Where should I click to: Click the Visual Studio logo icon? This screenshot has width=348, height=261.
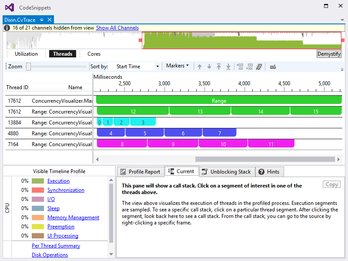(10, 7)
